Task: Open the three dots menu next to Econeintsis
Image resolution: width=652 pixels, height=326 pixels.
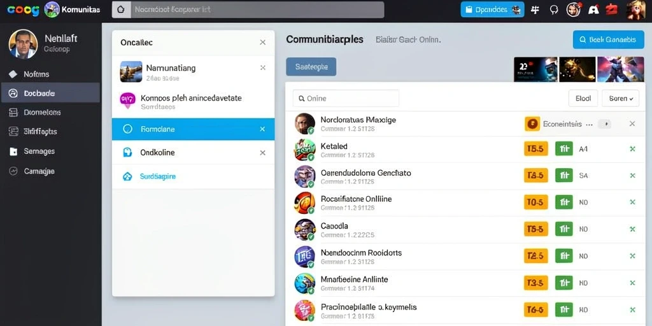Action: point(589,124)
